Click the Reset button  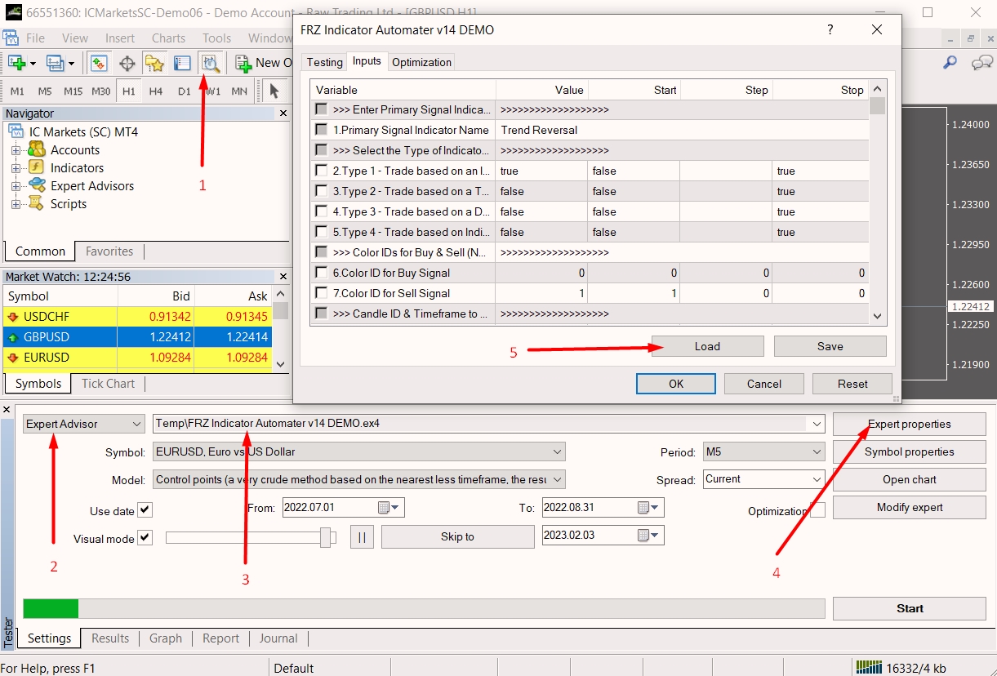[852, 384]
